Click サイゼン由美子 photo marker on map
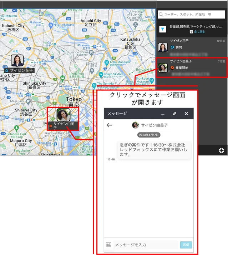Image resolution: width=228 pixels, height=255 pixels. pyautogui.click(x=64, y=115)
